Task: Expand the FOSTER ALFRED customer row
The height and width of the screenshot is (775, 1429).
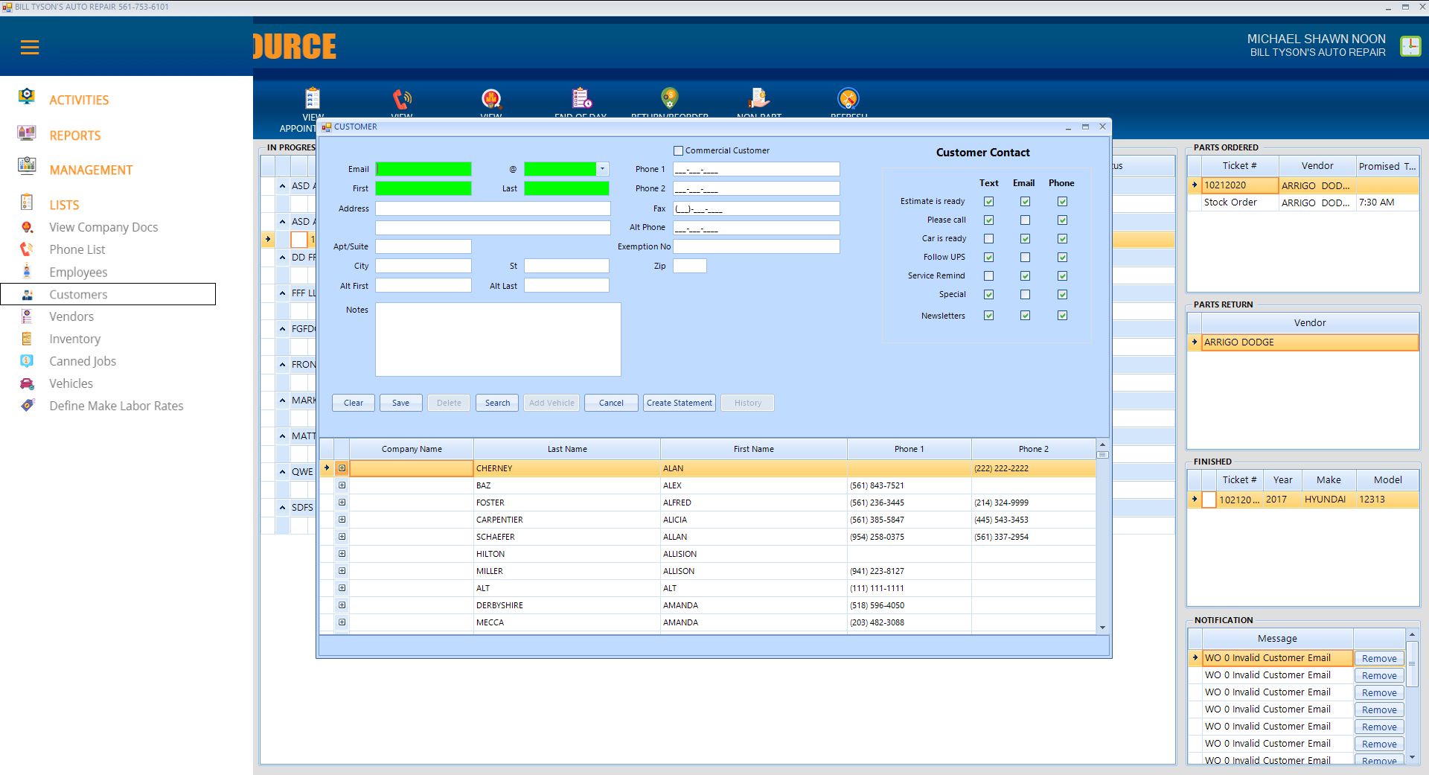Action: pyautogui.click(x=342, y=503)
